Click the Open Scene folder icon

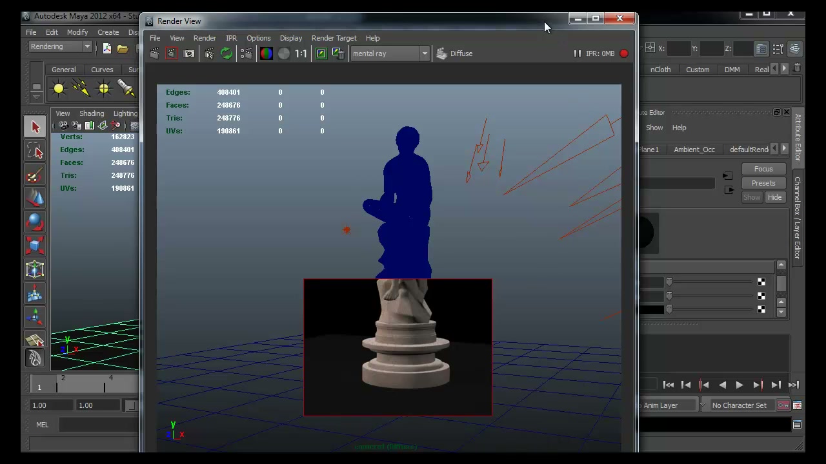tap(123, 48)
